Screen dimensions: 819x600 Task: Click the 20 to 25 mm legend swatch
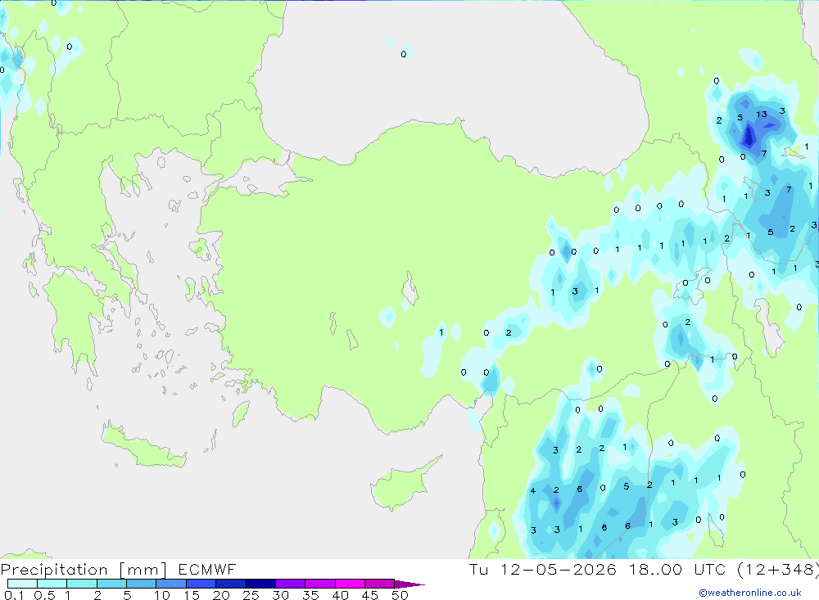231,584
